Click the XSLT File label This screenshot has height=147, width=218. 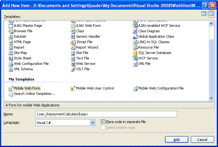click(x=83, y=69)
